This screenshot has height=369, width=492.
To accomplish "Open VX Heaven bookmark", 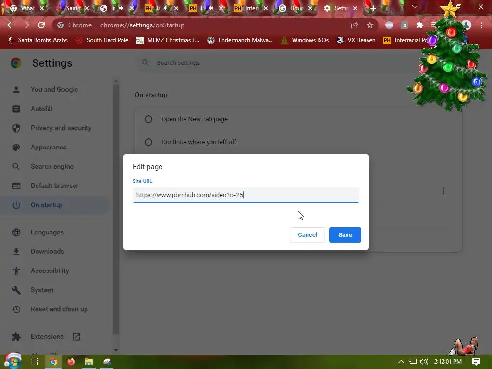I will [x=356, y=40].
